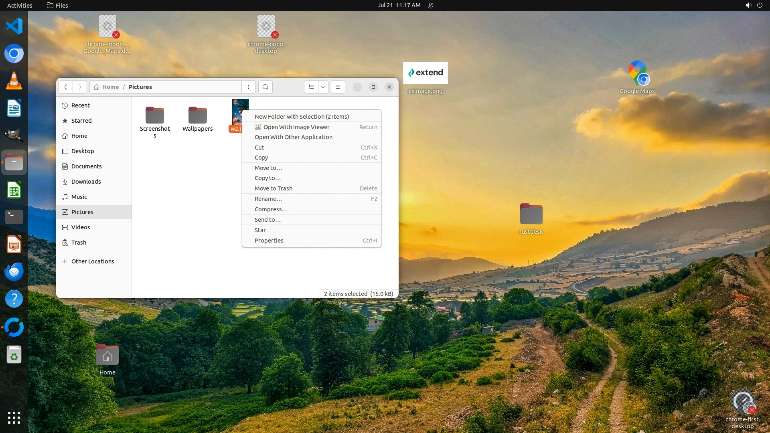Open the system volume indicator
The image size is (770, 433).
coord(748,5)
